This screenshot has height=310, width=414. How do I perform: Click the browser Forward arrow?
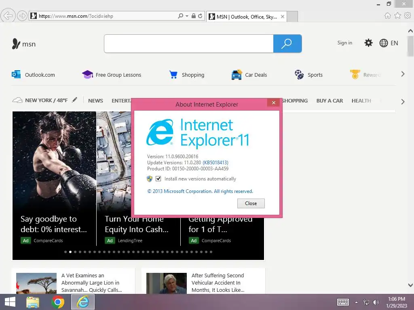22,16
